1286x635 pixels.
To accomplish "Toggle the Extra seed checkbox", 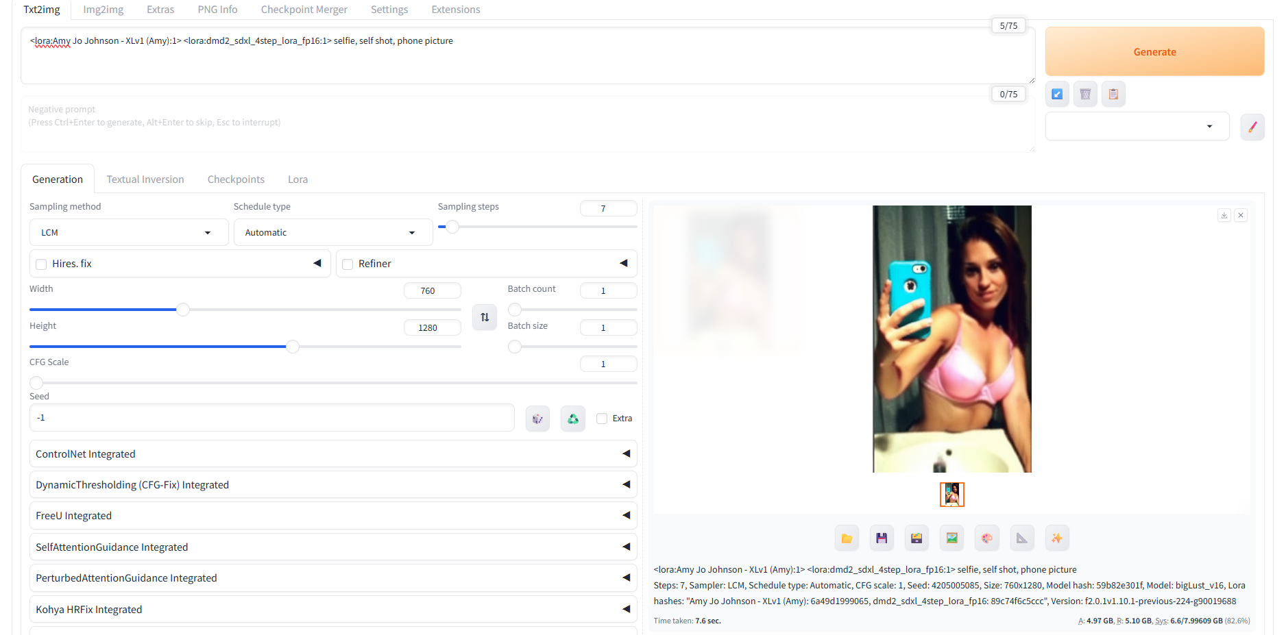I will point(602,419).
